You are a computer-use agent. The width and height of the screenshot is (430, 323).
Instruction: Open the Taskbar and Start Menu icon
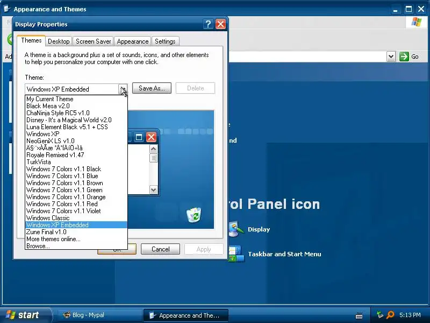pos(236,254)
